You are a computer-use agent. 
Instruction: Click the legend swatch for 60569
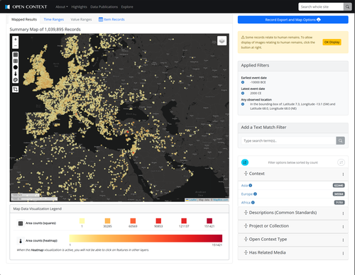pos(133,221)
